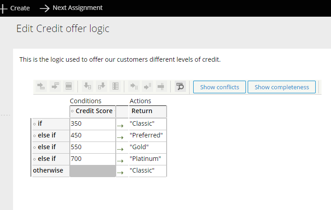Click the arrow icon beside Next Assignment
331x210 pixels.
45,8
